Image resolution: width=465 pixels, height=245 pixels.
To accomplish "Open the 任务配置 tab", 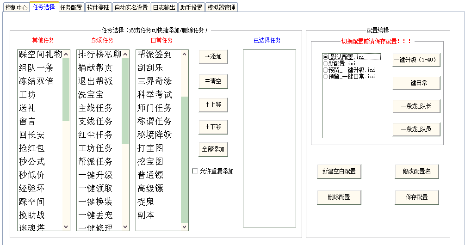I will pos(71,7).
